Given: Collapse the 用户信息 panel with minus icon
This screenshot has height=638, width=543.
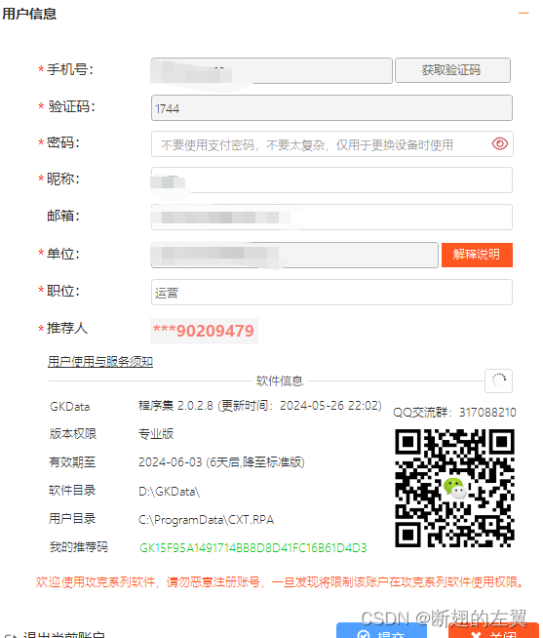Looking at the screenshot, I should pos(524,14).
